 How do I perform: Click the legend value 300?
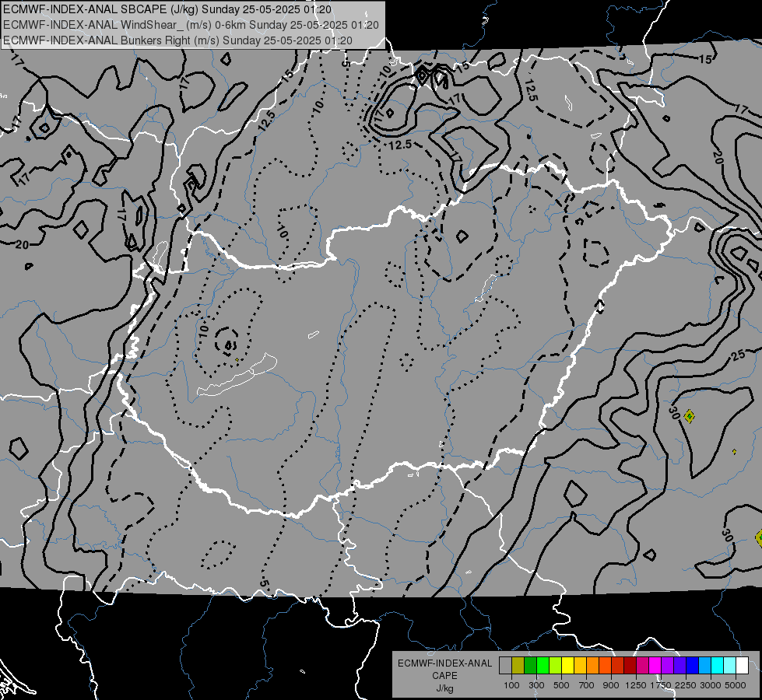pyautogui.click(x=536, y=685)
